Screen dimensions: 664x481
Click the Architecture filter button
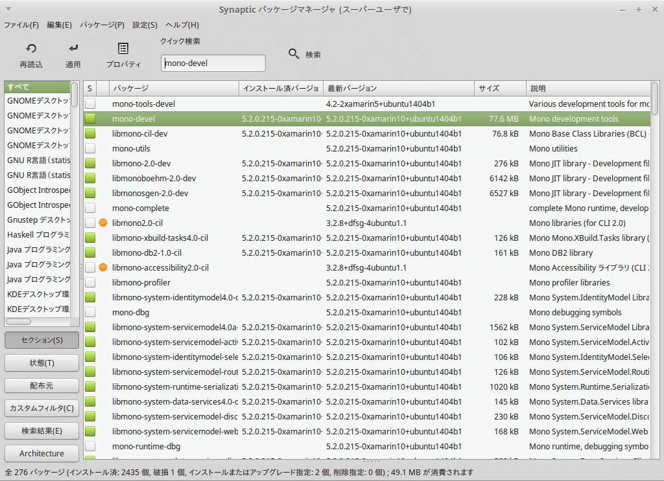(41, 454)
